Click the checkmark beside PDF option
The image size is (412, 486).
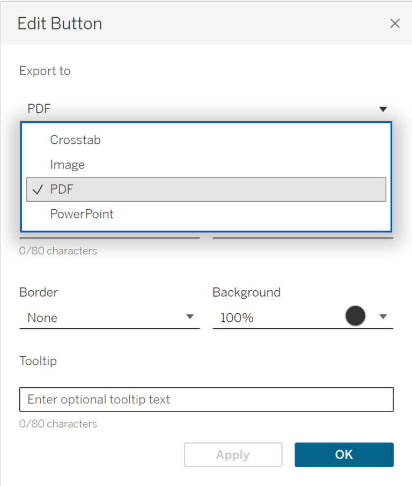click(38, 189)
